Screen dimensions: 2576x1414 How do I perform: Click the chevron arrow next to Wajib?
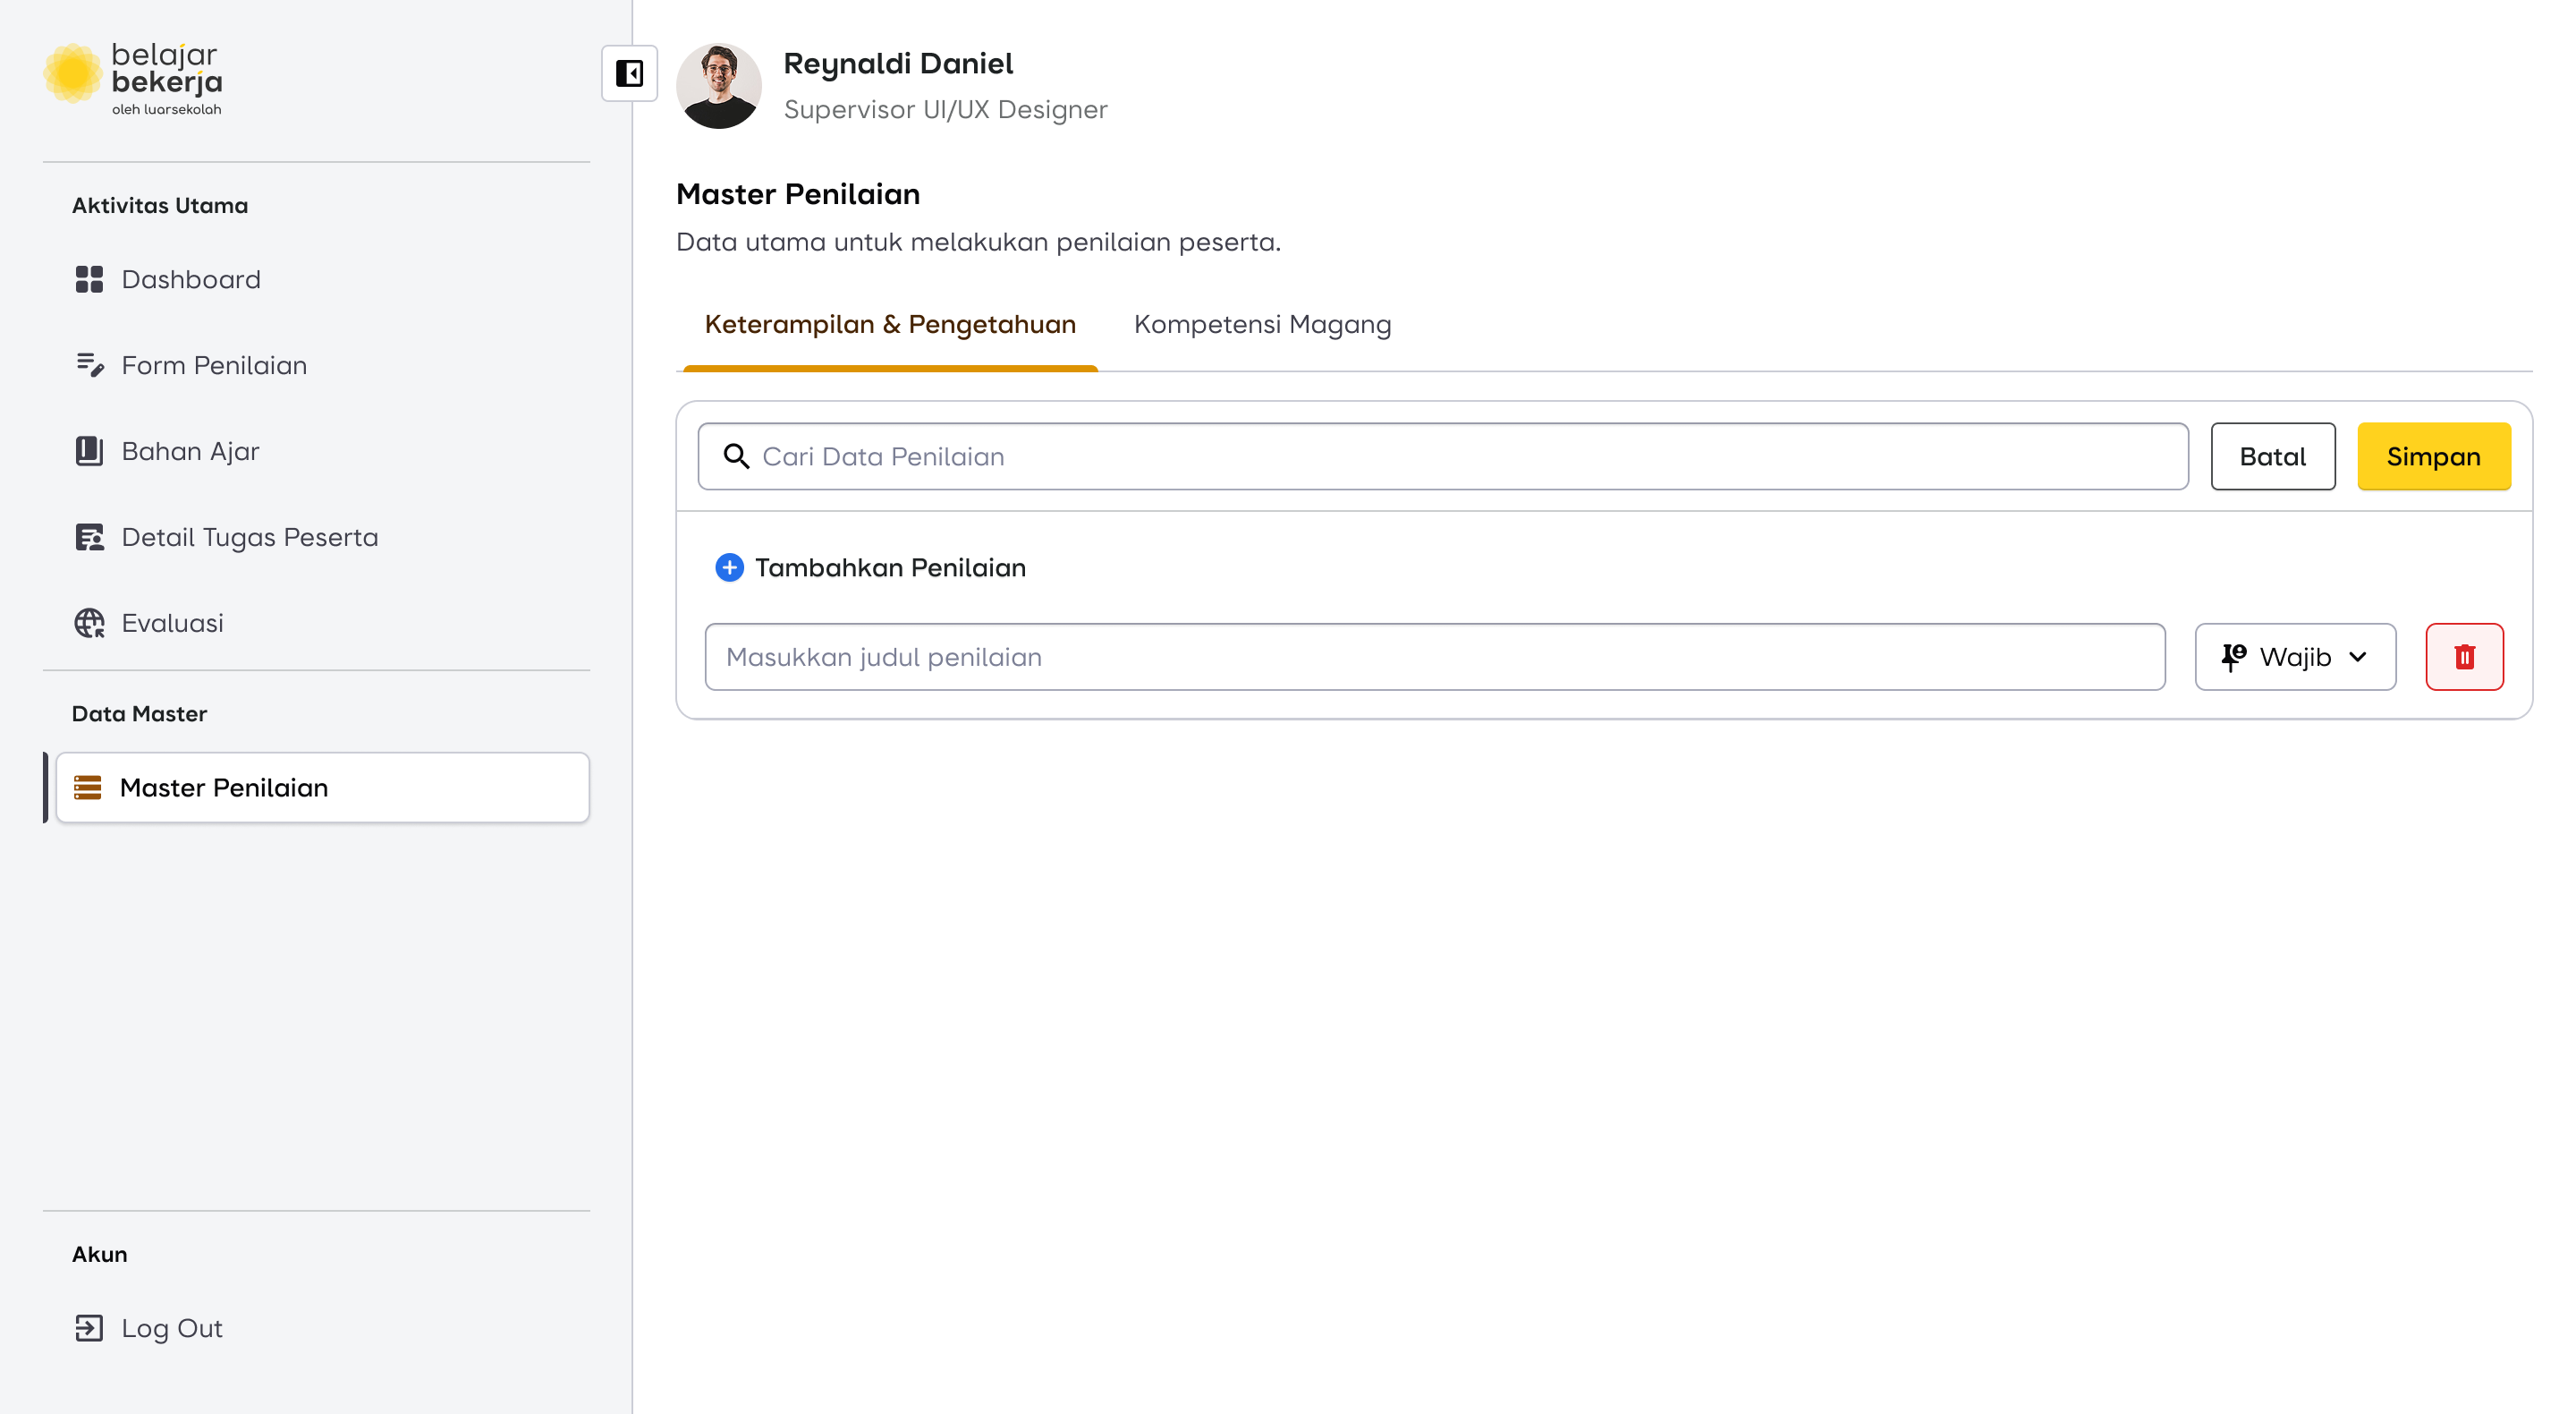pyautogui.click(x=2357, y=657)
